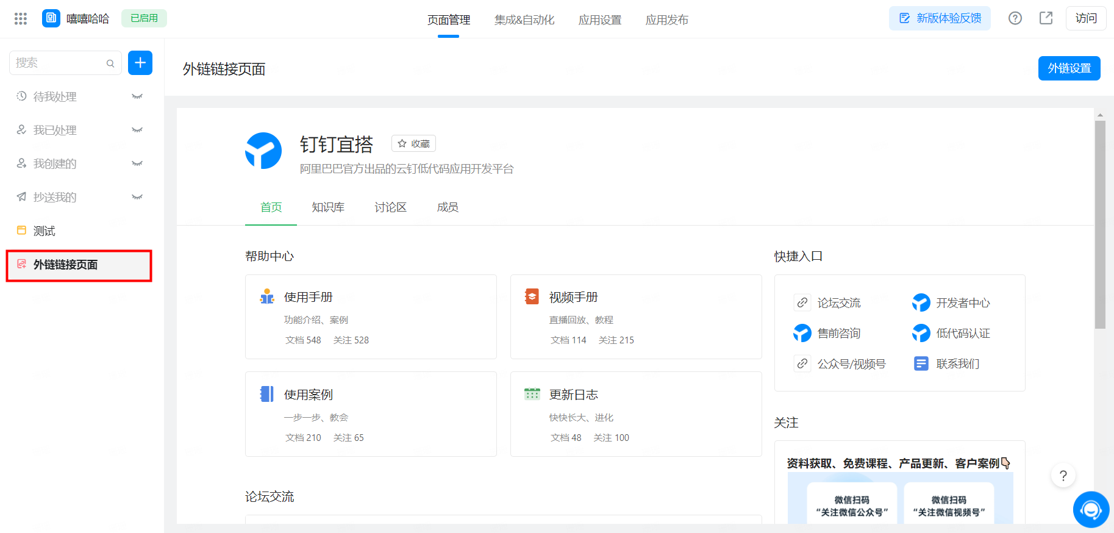1114x533 pixels.
Task: Click the 钉钉宜搭 blue logo
Action: (263, 151)
